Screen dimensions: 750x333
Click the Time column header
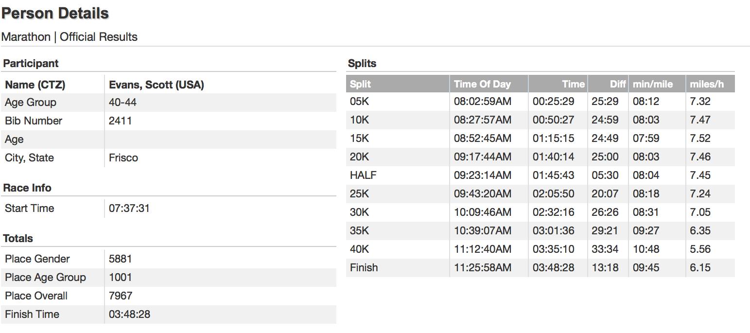(573, 84)
